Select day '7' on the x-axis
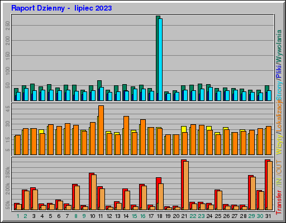 coord(67,216)
